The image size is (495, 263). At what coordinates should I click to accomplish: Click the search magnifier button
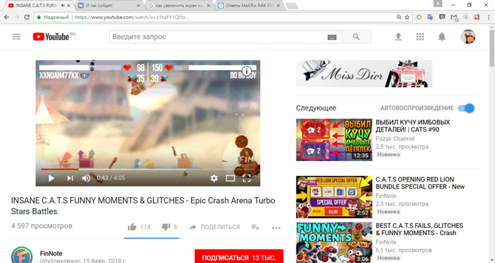point(356,37)
